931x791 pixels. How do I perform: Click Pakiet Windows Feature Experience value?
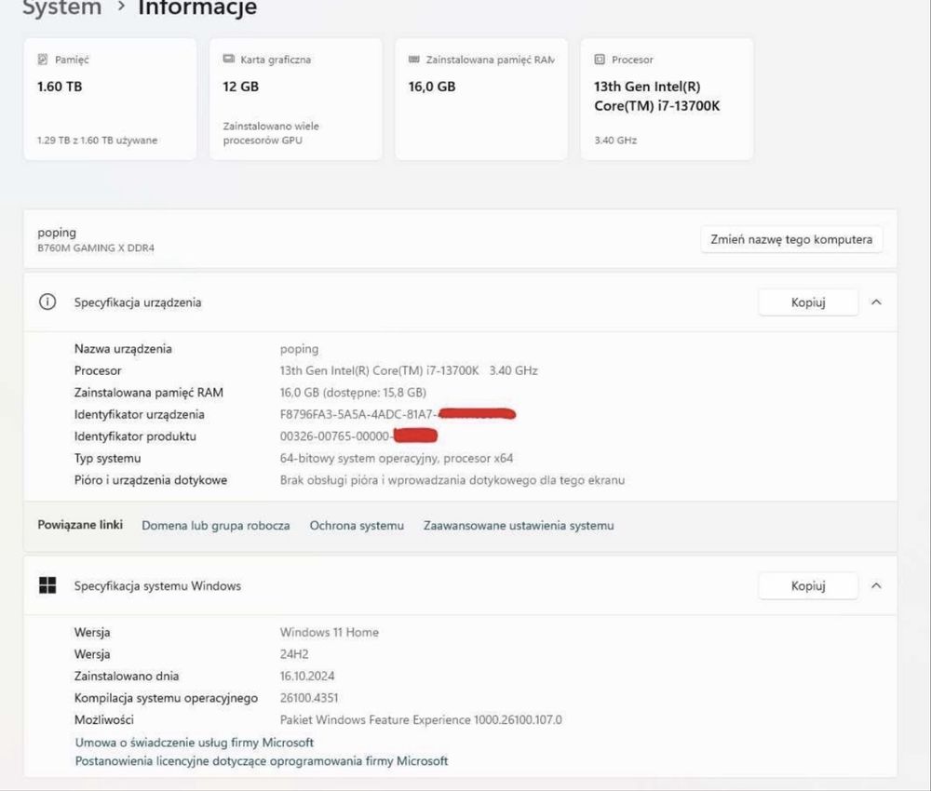(x=421, y=719)
